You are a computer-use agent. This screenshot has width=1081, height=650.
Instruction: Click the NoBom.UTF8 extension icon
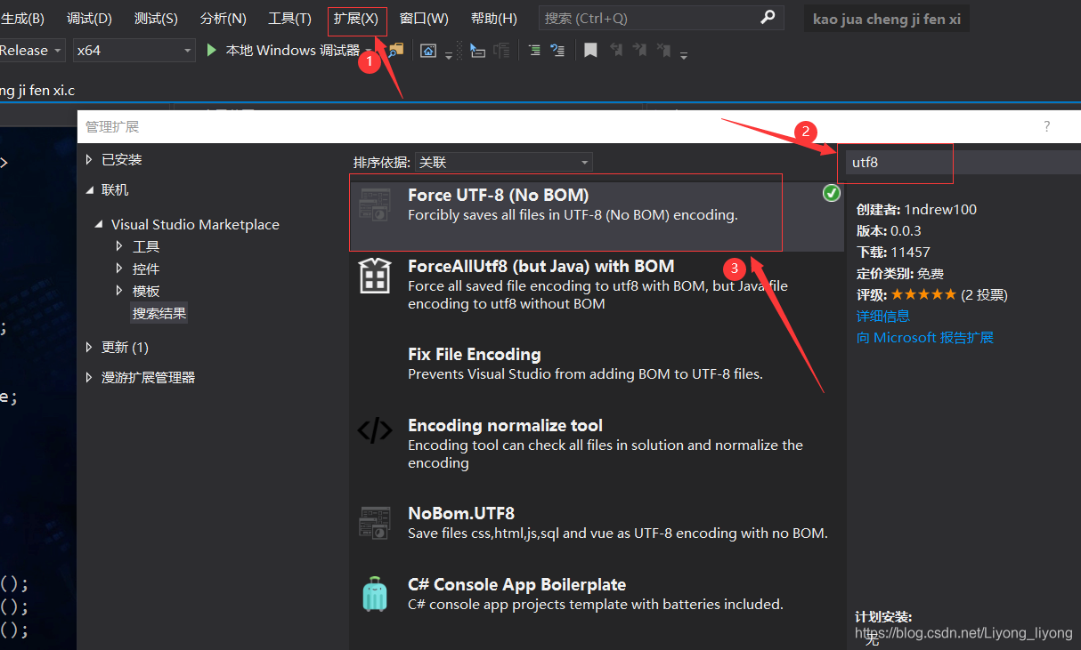(374, 523)
